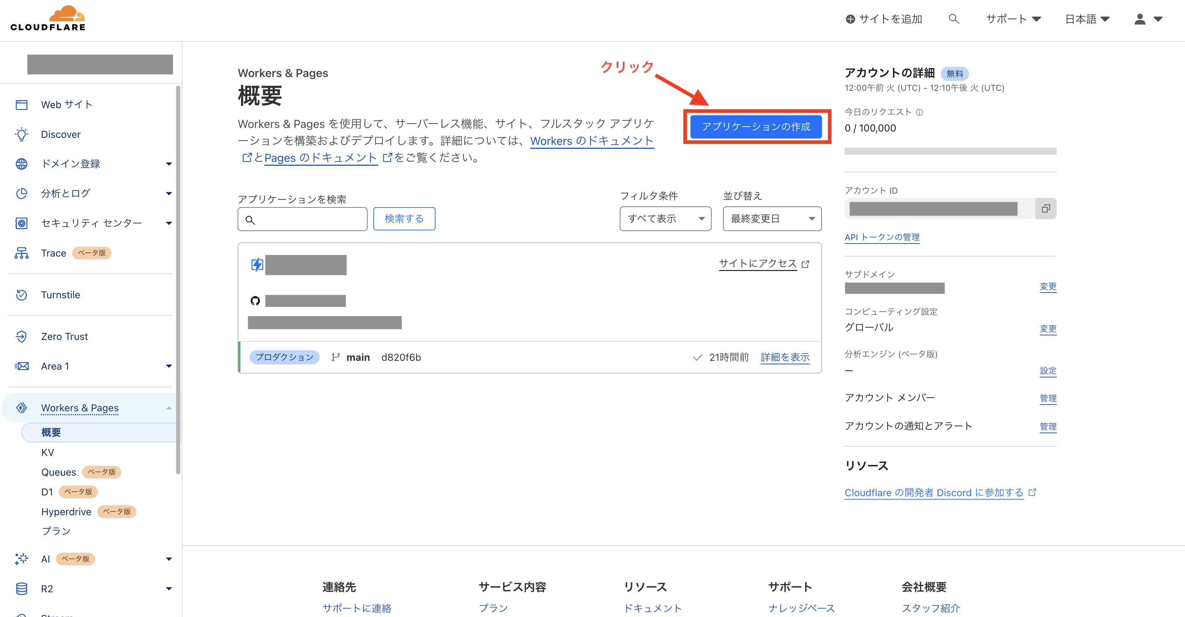The height and width of the screenshot is (617, 1185).
Task: Open the 日本語 language dropdown
Action: 1087,19
